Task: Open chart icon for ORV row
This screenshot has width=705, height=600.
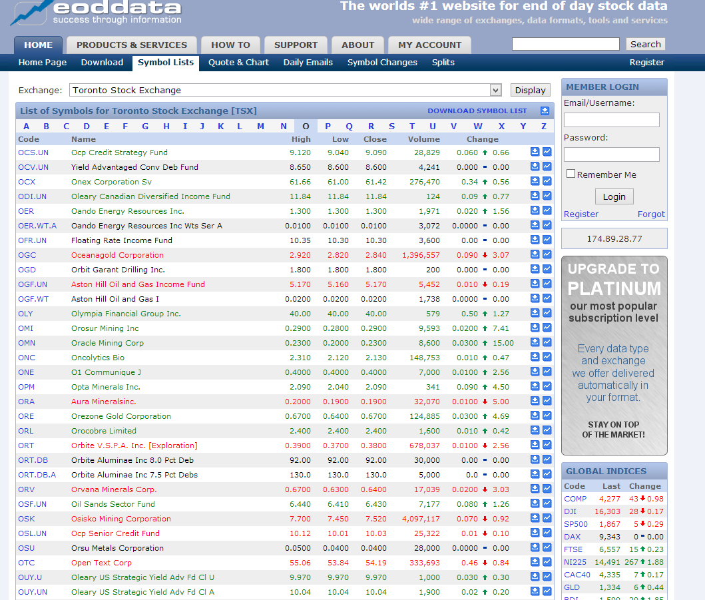Action: pyautogui.click(x=547, y=489)
